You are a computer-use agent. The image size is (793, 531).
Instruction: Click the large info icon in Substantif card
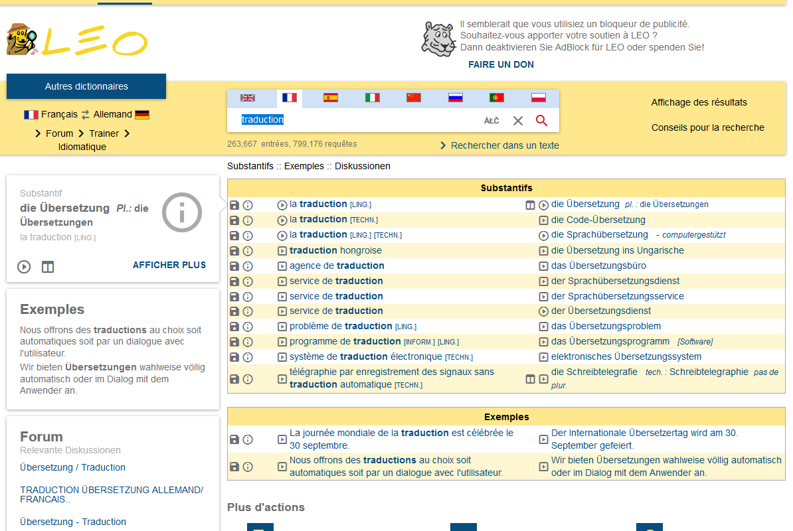182,212
